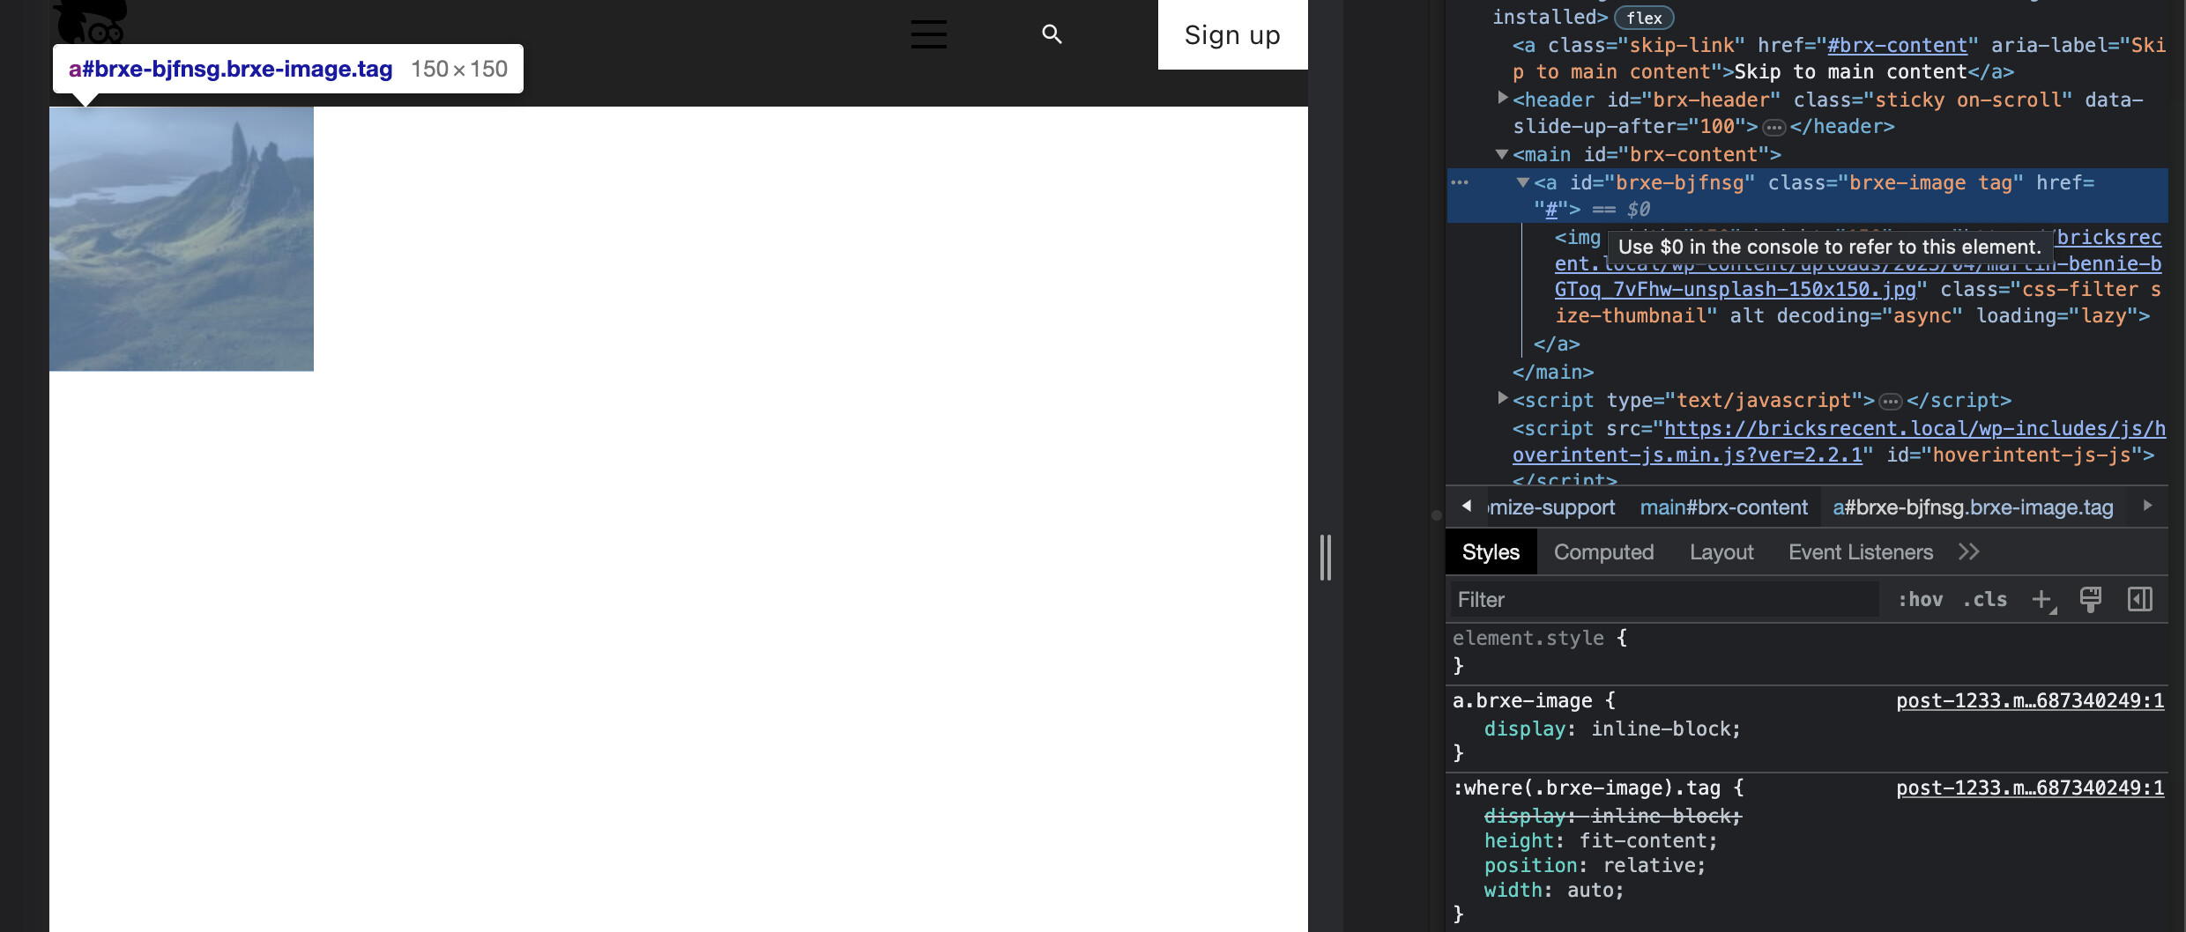Expand the header#brx-header node

click(1503, 98)
